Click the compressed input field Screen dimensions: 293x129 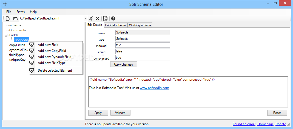pos(143,58)
